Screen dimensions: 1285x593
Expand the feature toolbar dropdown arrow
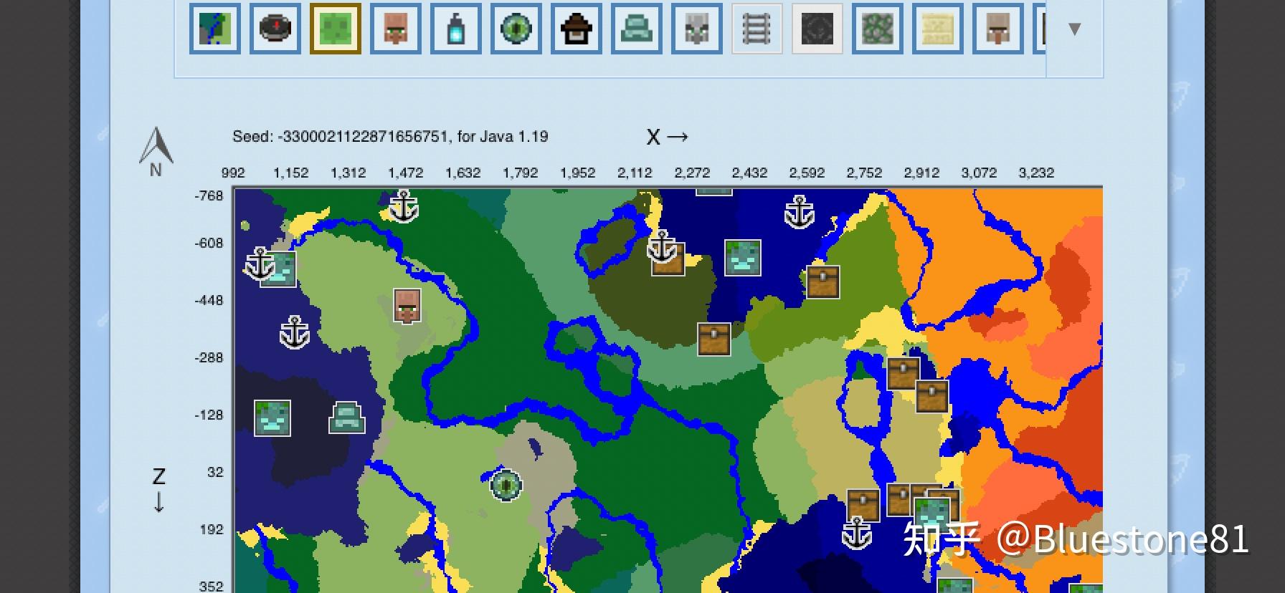tap(1074, 29)
